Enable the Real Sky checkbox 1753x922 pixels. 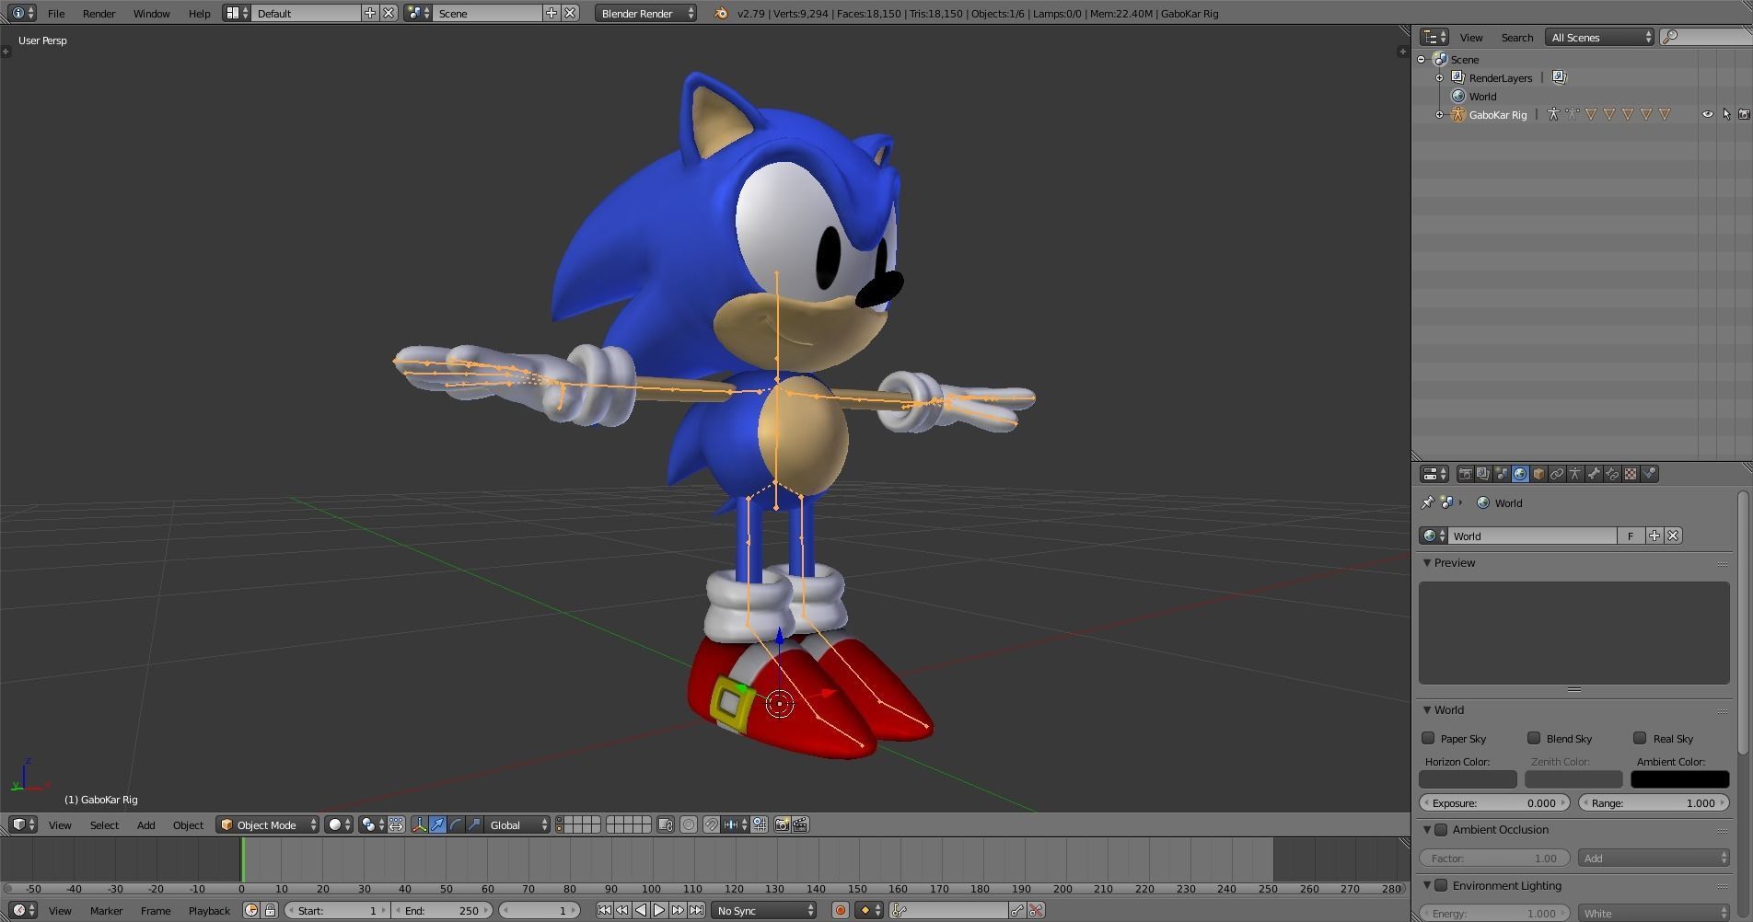[x=1640, y=738]
